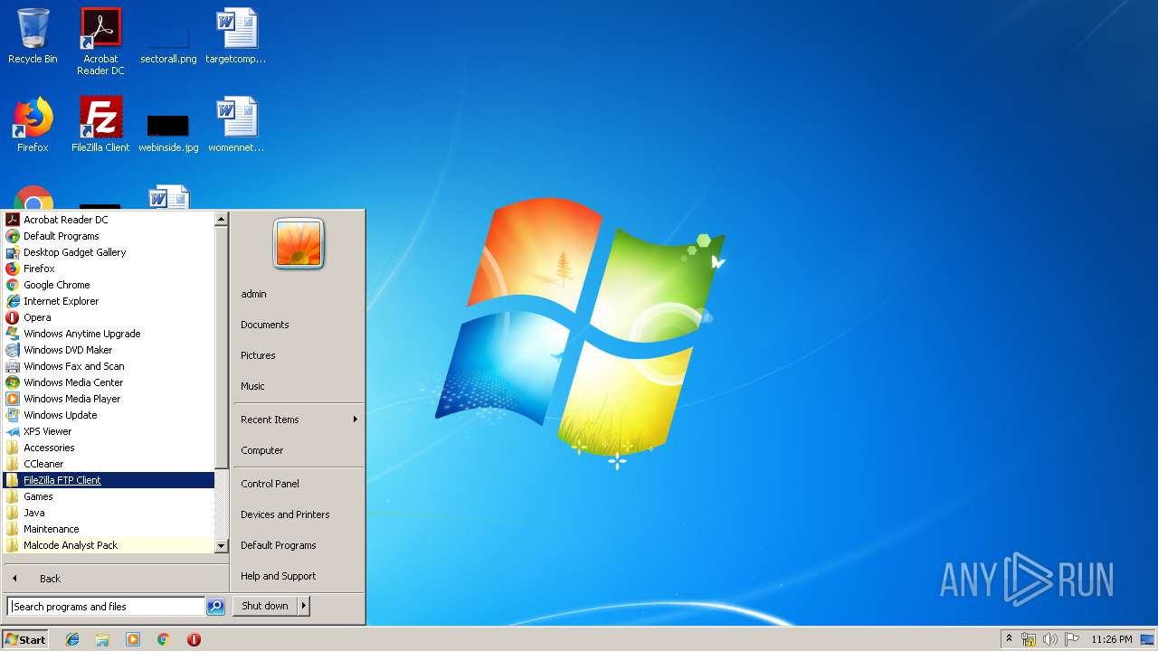Click the Action Center flag icon
The width and height of the screenshot is (1158, 651).
(x=1072, y=639)
